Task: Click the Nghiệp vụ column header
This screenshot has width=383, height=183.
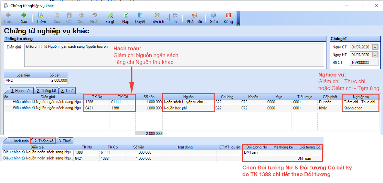Action: [360, 97]
